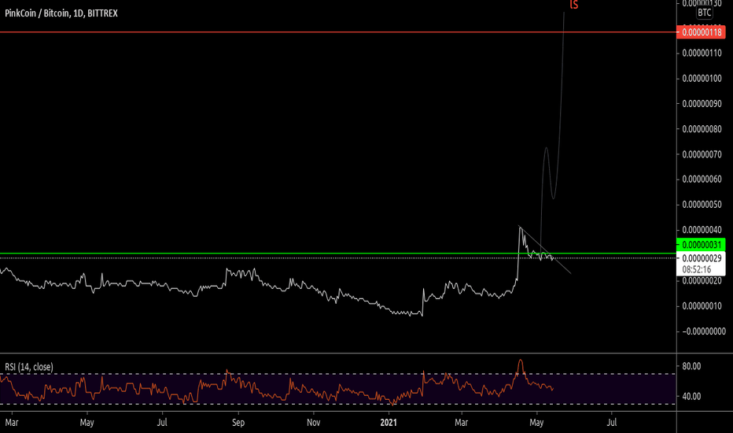Click the 0.00000070 price axis tick

click(702, 154)
